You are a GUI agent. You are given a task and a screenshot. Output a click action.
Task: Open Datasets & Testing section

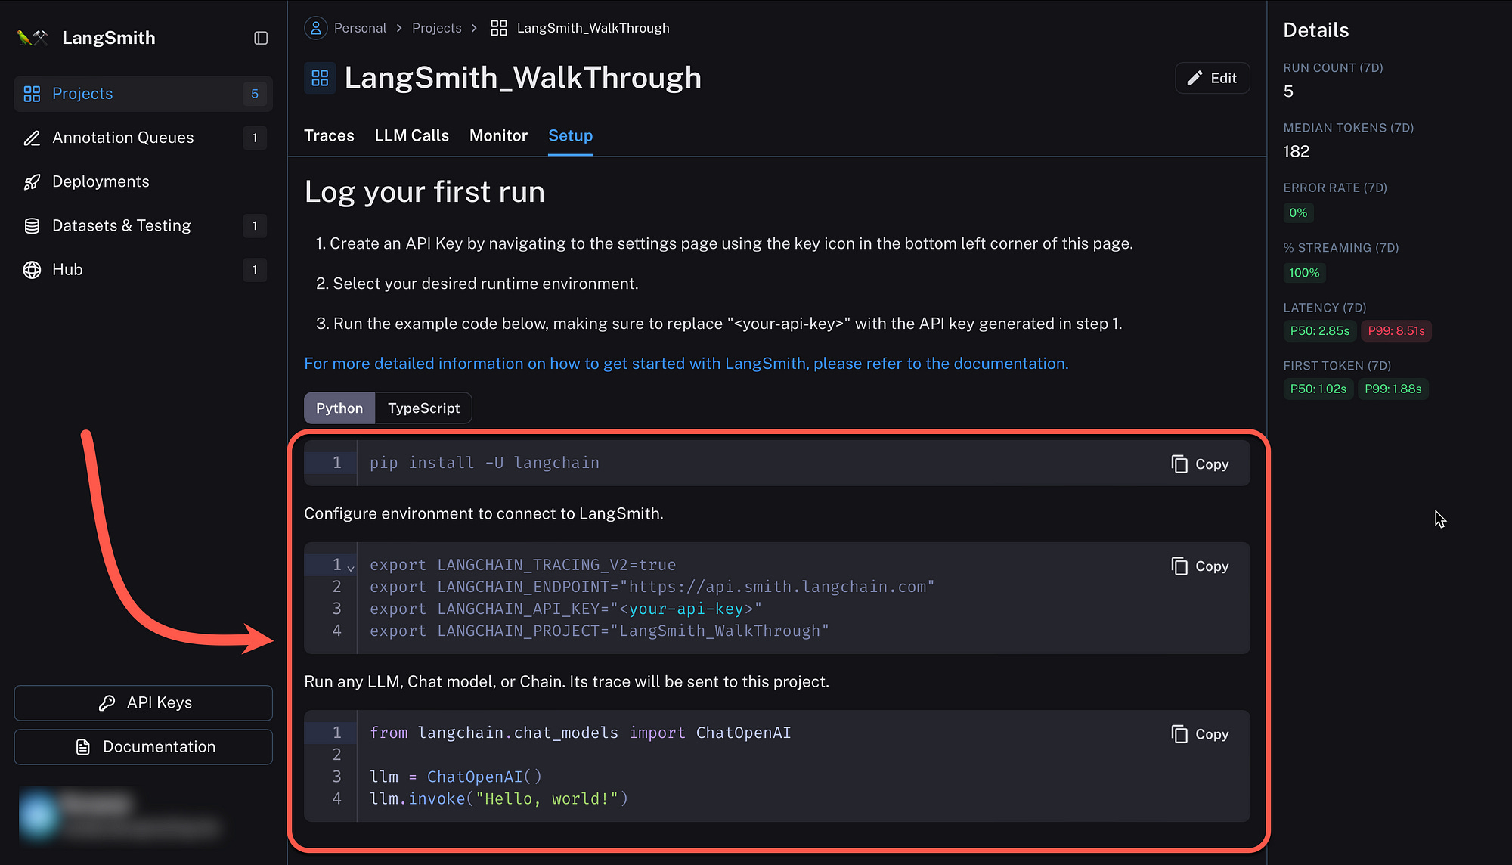coord(143,225)
